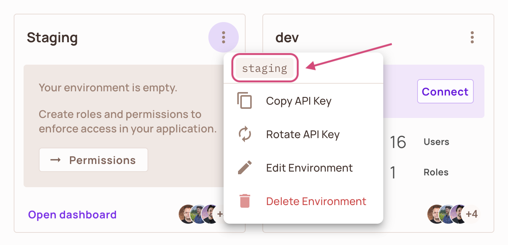Image resolution: width=508 pixels, height=245 pixels.
Task: Choose Delete Environment from the menu
Action: [316, 201]
